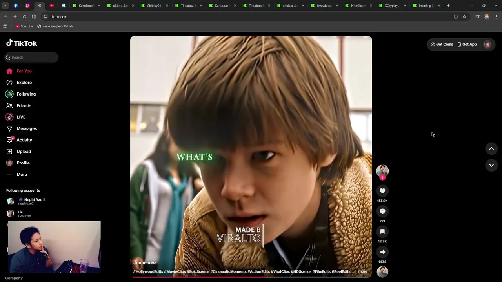Mute the audio-playing TikTok tab
The height and width of the screenshot is (282, 502).
(40, 5)
